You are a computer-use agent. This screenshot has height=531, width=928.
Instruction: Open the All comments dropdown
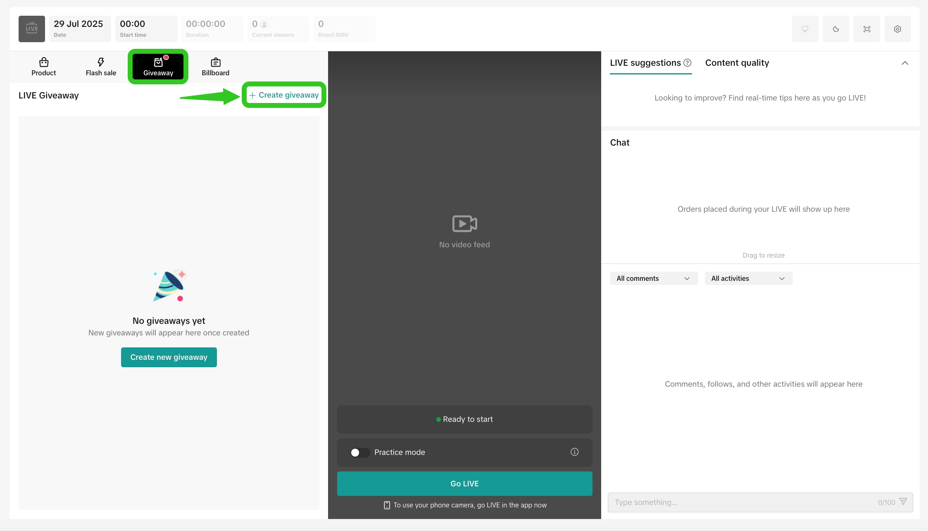[x=654, y=278]
